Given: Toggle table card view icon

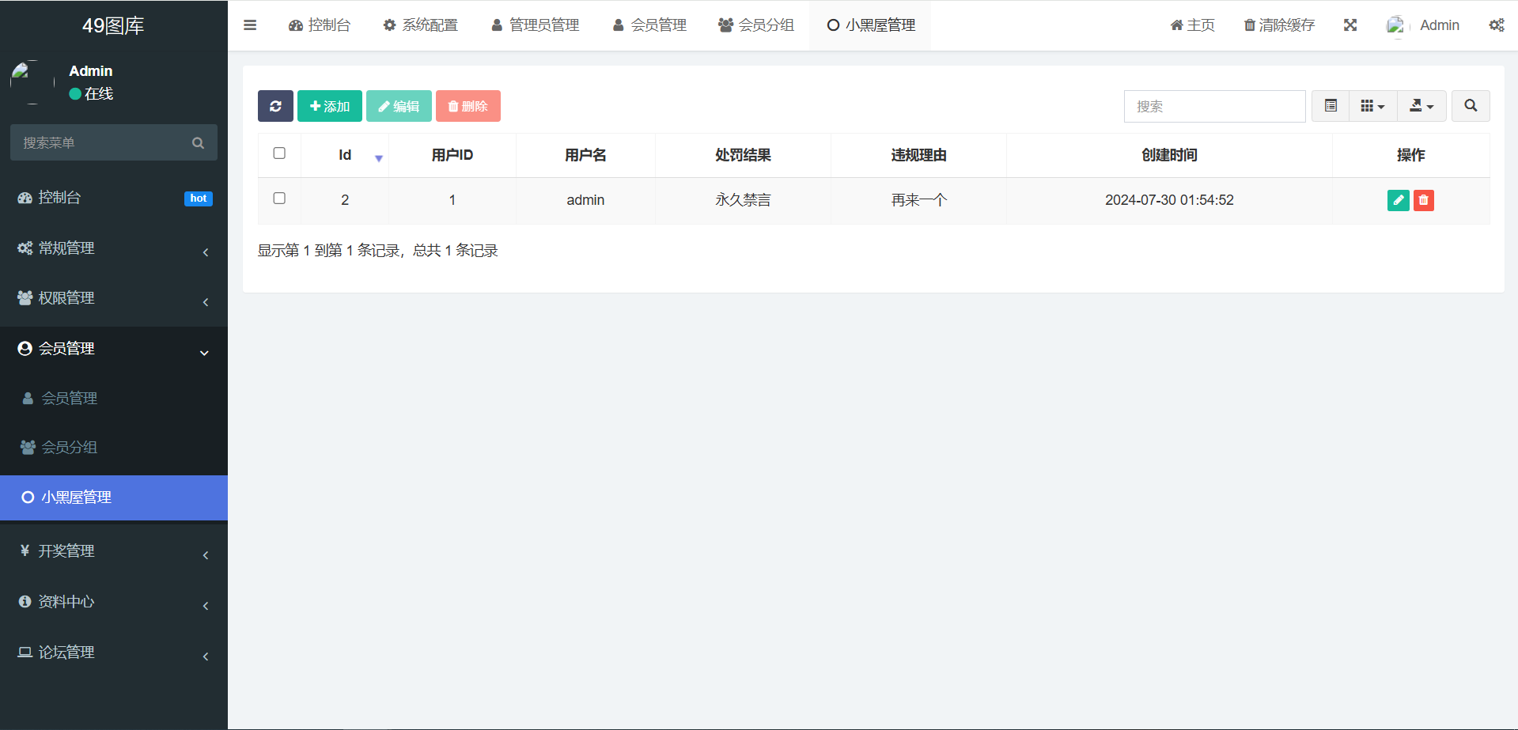Looking at the screenshot, I should pos(1331,106).
